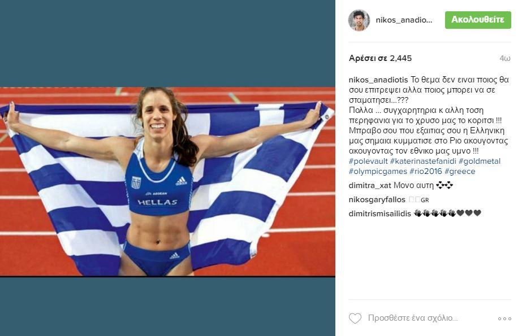522x336 pixels.
Task: Click the nikos_anadiotis profile avatar
Action: click(x=359, y=20)
